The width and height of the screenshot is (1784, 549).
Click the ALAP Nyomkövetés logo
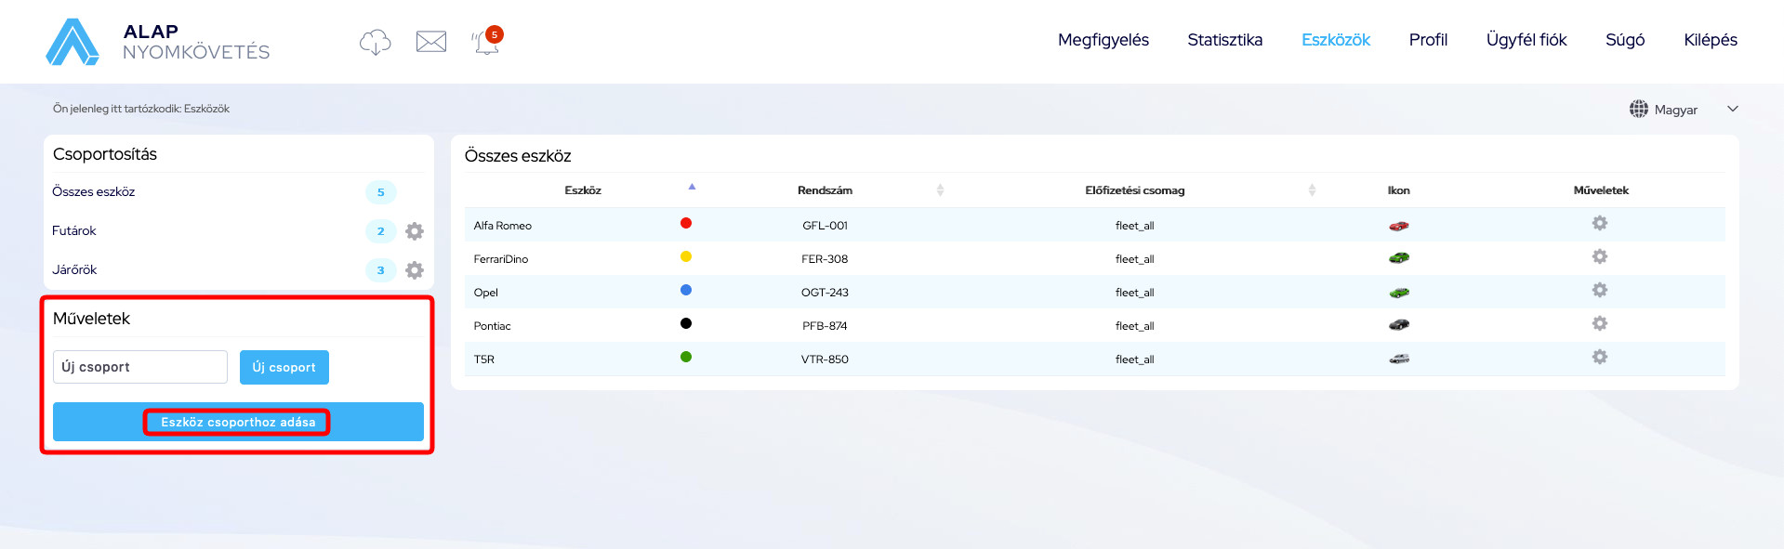pyautogui.click(x=158, y=42)
